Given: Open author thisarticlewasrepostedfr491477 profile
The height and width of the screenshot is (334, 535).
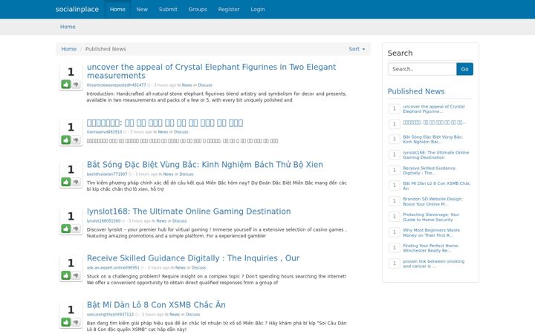Looking at the screenshot, I should [x=116, y=85].
